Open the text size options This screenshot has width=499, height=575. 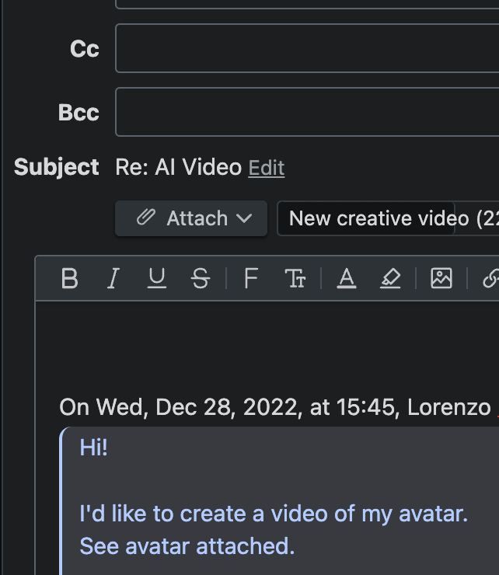point(295,278)
